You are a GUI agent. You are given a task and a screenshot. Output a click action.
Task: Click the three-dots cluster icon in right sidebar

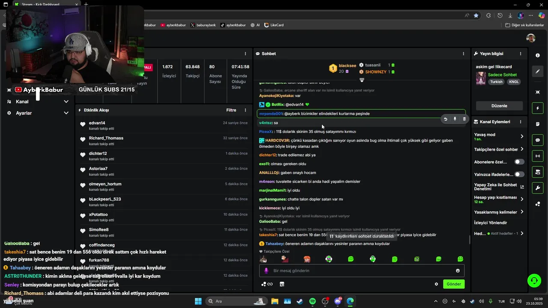[x=537, y=204]
